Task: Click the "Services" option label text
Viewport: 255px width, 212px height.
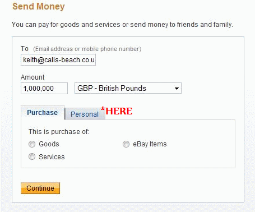Action: click(x=52, y=157)
